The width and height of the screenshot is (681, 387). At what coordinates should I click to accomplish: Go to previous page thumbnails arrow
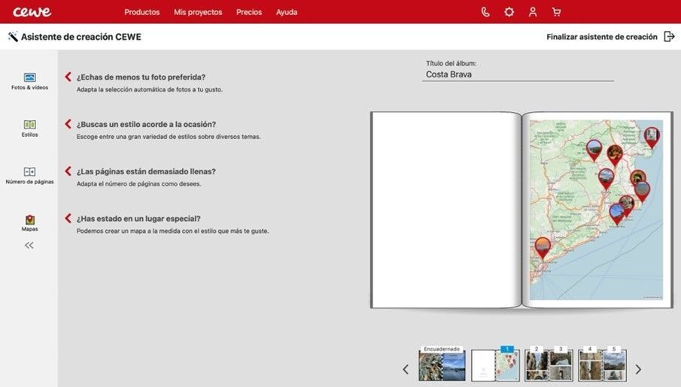(x=406, y=369)
